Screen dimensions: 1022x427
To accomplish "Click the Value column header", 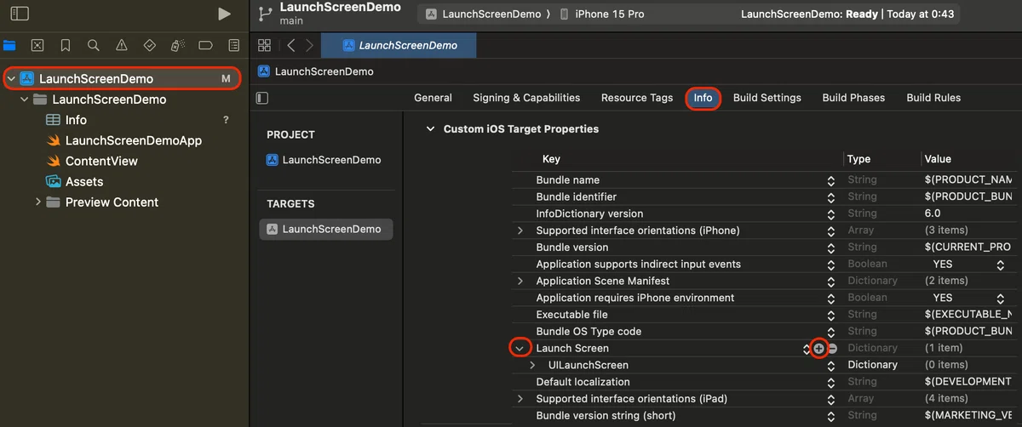I will [x=938, y=159].
